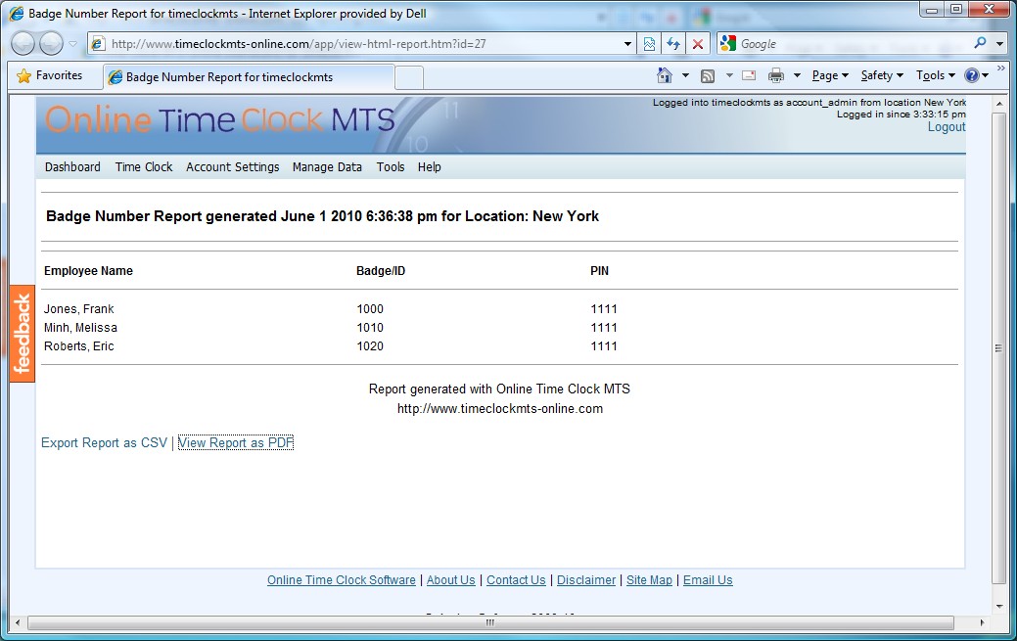Click the Logout link
The width and height of the screenshot is (1017, 641).
tap(947, 127)
